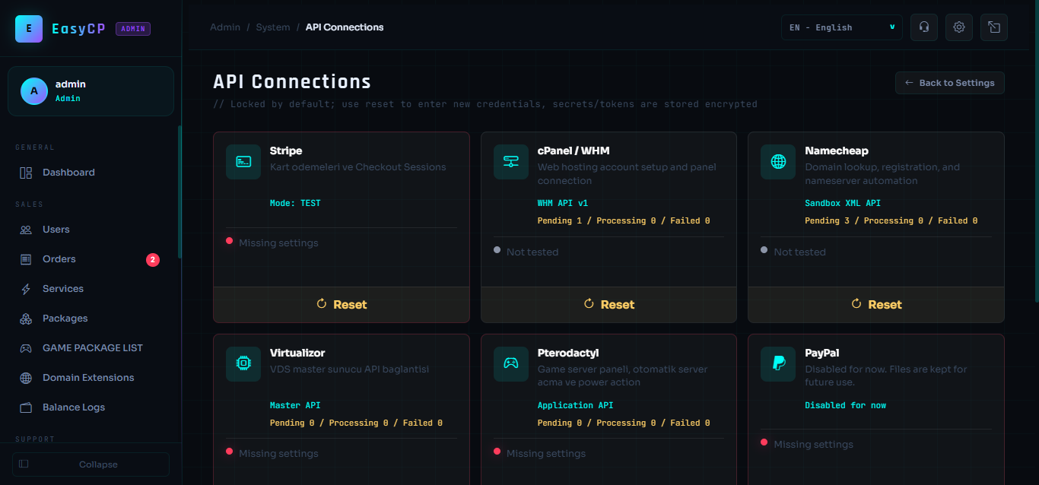Click the Balance Logs wallet icon
The height and width of the screenshot is (485, 1039).
pyautogui.click(x=26, y=407)
